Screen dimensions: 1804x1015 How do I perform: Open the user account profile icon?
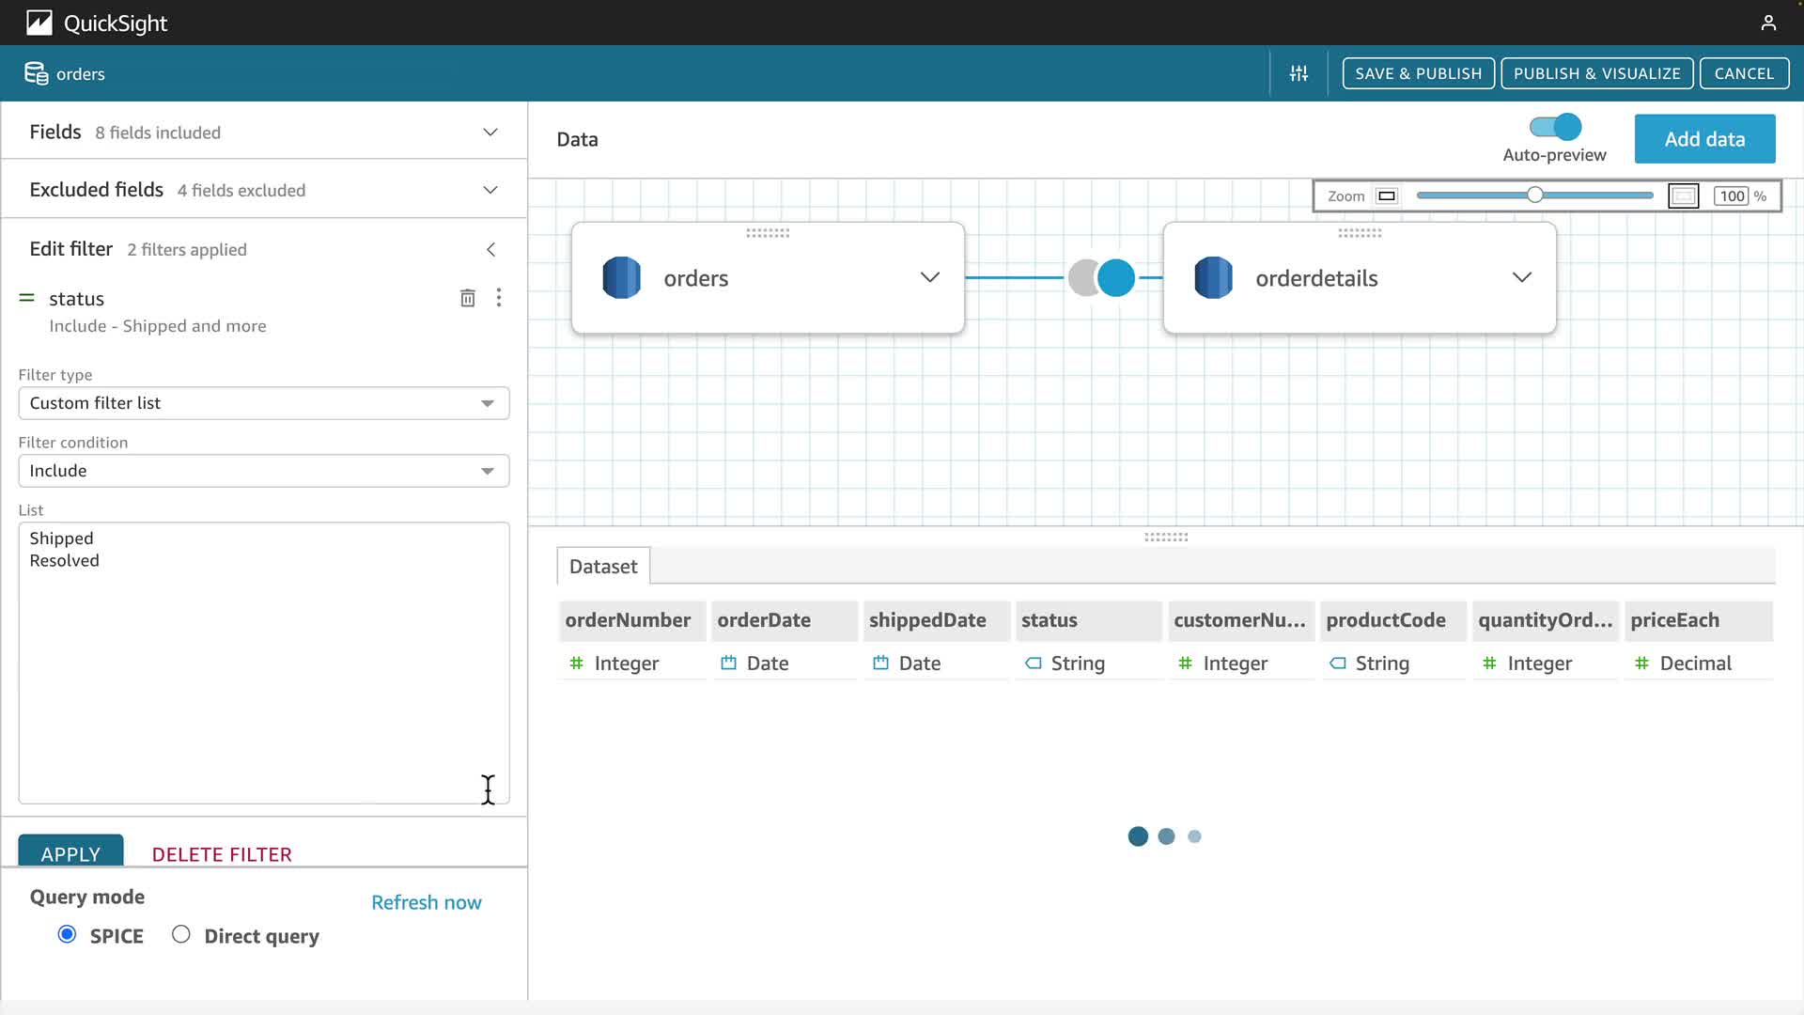tap(1768, 23)
